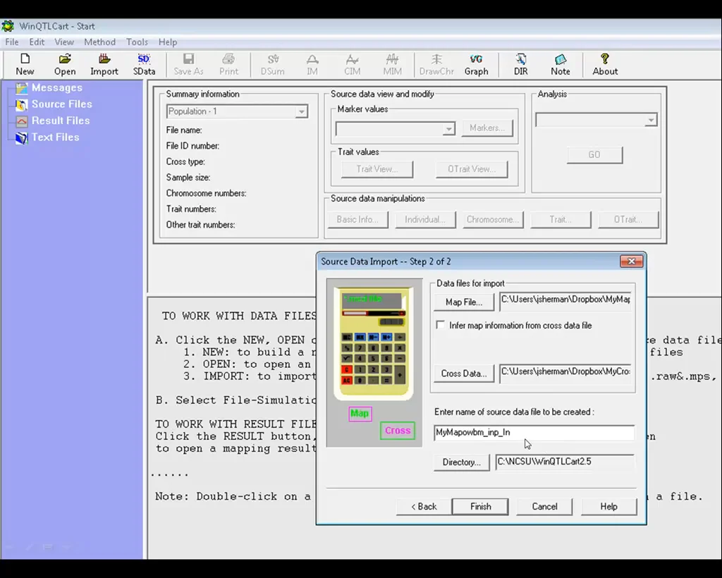Click the Trait View... button
This screenshot has height=578, width=722.
pos(377,169)
